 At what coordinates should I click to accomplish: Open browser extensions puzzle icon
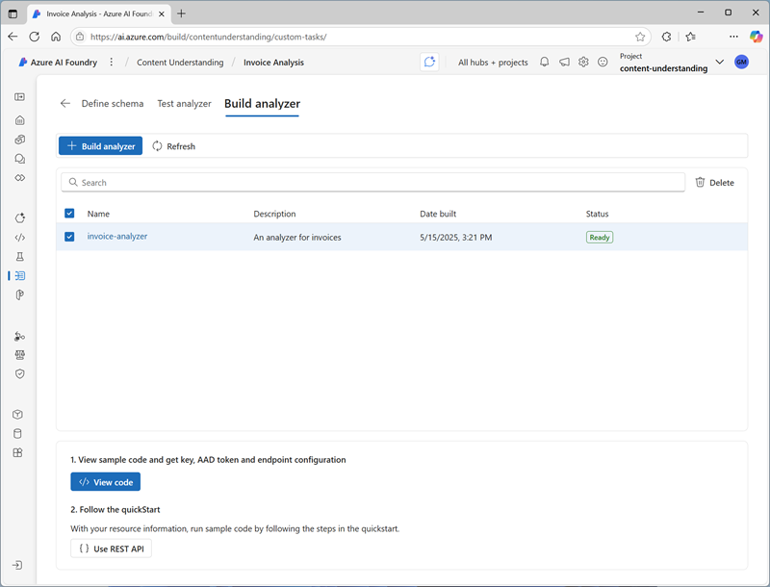[666, 37]
